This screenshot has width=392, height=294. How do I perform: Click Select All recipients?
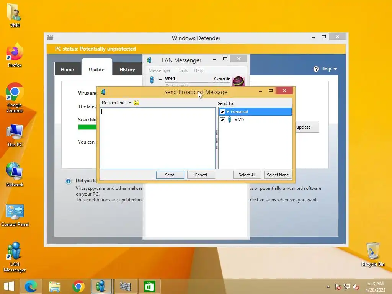(247, 175)
